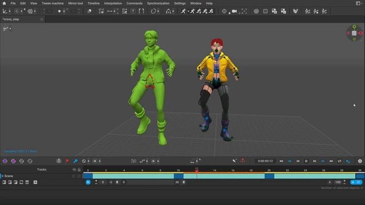The height and width of the screenshot is (205, 365).
Task: Click the white dot point mode icon
Action: (59, 11)
